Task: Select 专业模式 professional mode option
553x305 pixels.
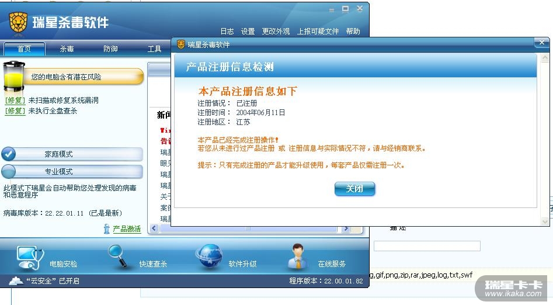Action: click(72, 172)
